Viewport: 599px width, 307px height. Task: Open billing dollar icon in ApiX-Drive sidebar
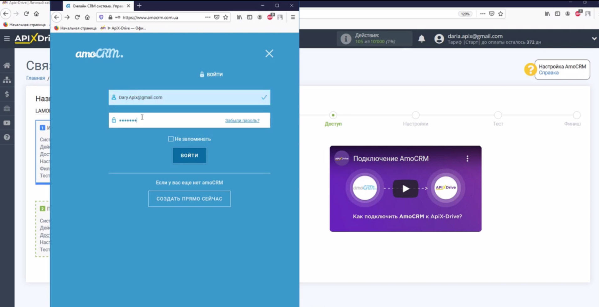pyautogui.click(x=7, y=94)
